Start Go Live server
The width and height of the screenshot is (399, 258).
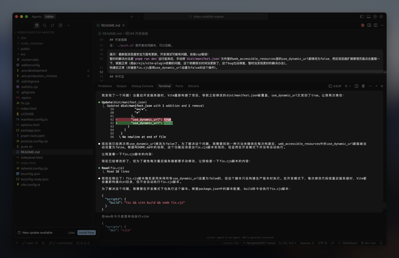(x=368, y=243)
